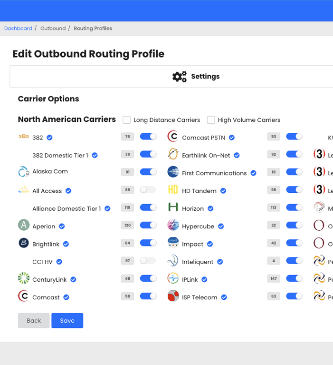The height and width of the screenshot is (365, 333).
Task: Click the Outbound breadcrumb
Action: pos(53,28)
